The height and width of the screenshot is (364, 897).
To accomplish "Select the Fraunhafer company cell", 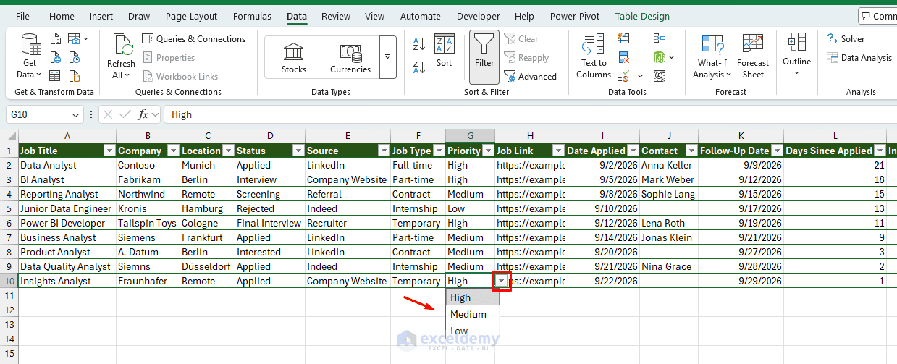I will [148, 281].
